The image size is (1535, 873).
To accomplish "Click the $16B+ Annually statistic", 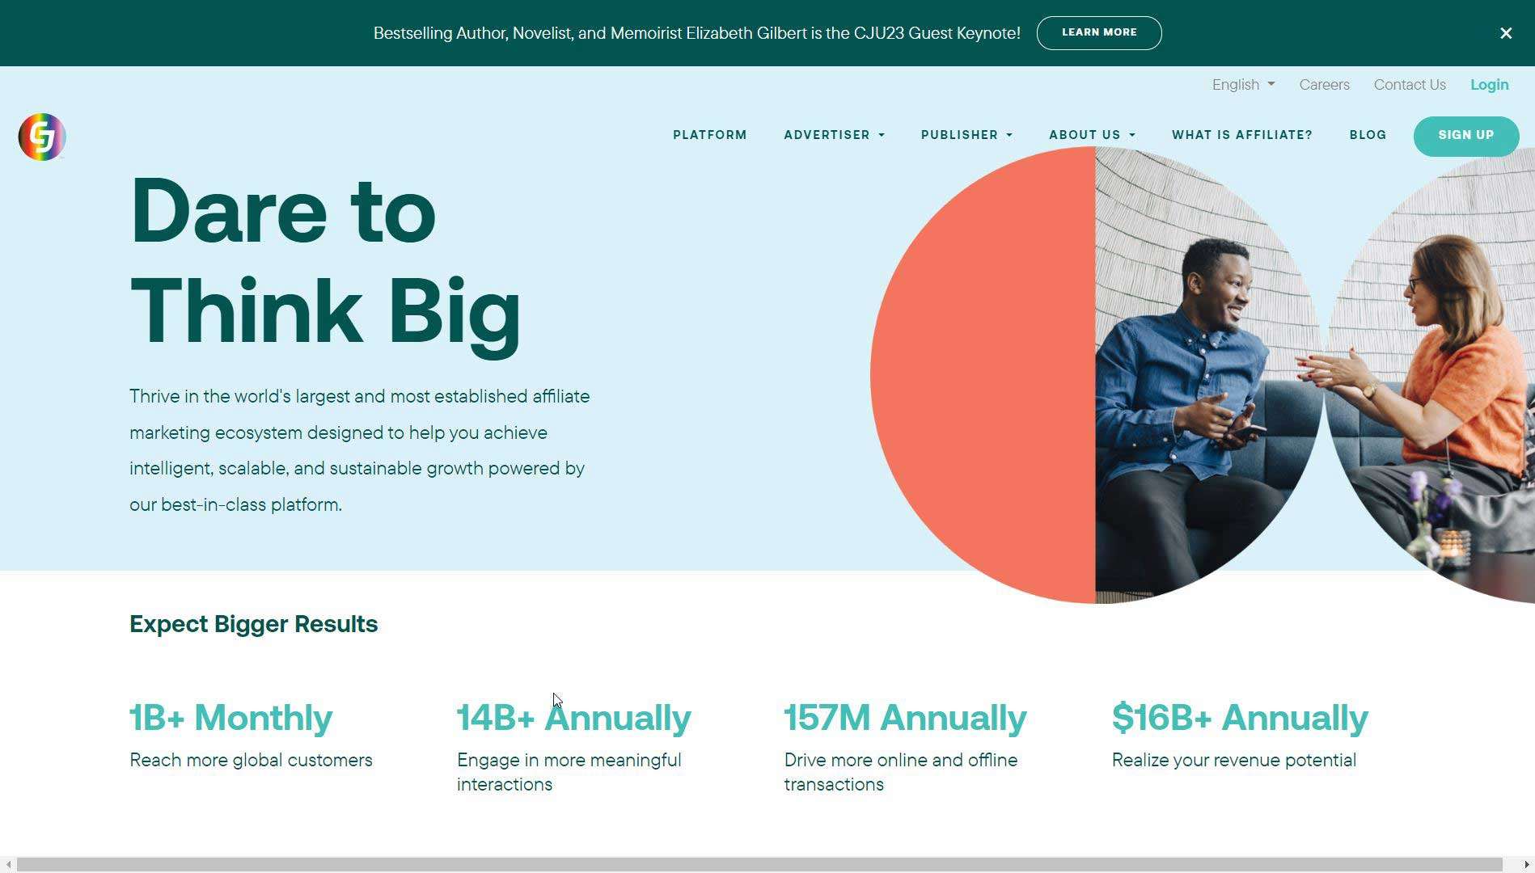I will coord(1240,718).
